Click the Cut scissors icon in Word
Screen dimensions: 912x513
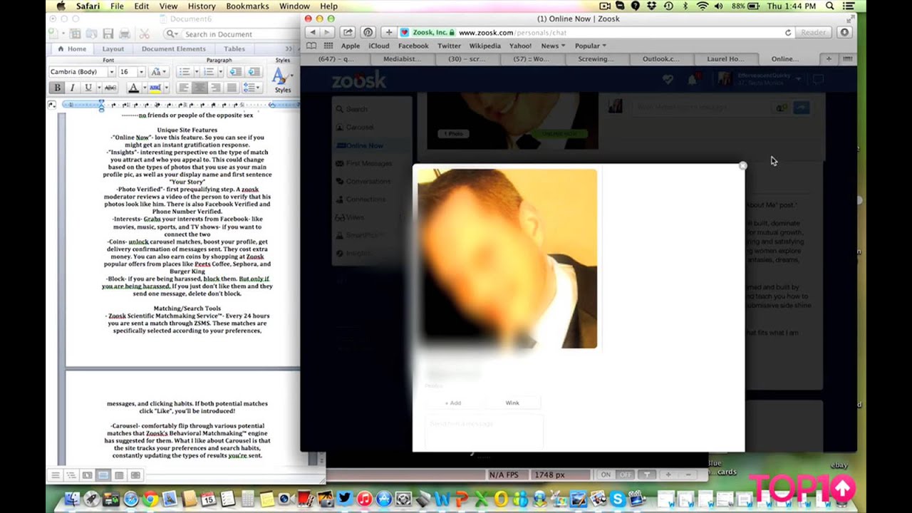pyautogui.click(x=145, y=33)
